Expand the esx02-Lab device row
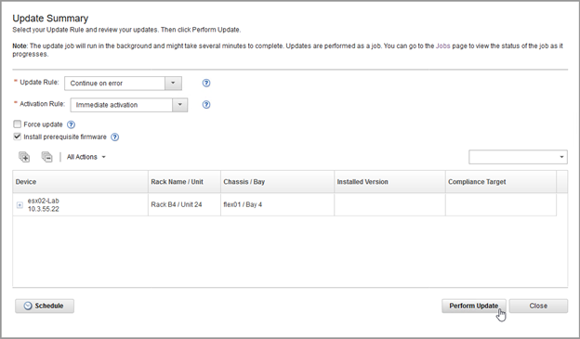 click(20, 205)
